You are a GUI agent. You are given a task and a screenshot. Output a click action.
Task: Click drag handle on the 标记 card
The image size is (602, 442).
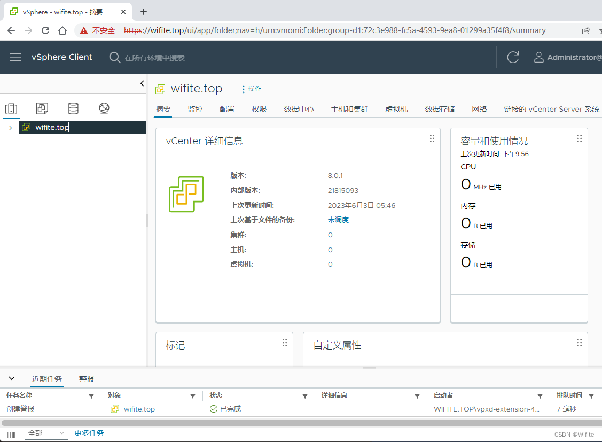(x=285, y=343)
